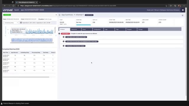Click the browser address bar URL
The image size is (189, 106).
(68, 6)
